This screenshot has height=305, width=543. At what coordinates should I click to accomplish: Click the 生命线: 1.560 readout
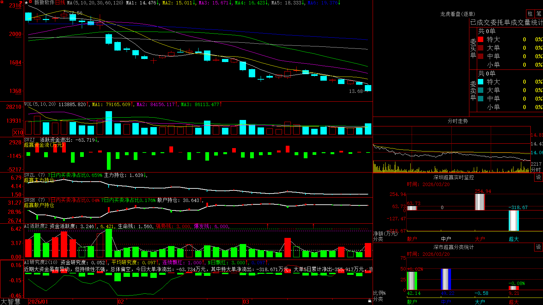pyautogui.click(x=135, y=226)
